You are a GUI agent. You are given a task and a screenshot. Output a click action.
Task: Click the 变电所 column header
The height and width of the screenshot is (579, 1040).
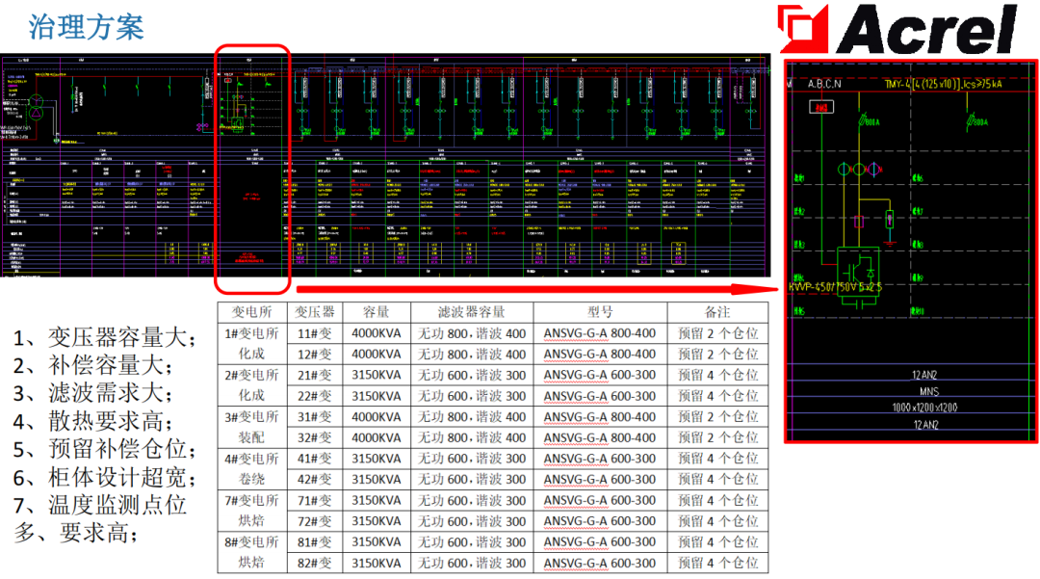click(251, 312)
